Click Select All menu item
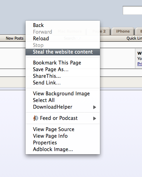The image size is (142, 177). (63, 100)
